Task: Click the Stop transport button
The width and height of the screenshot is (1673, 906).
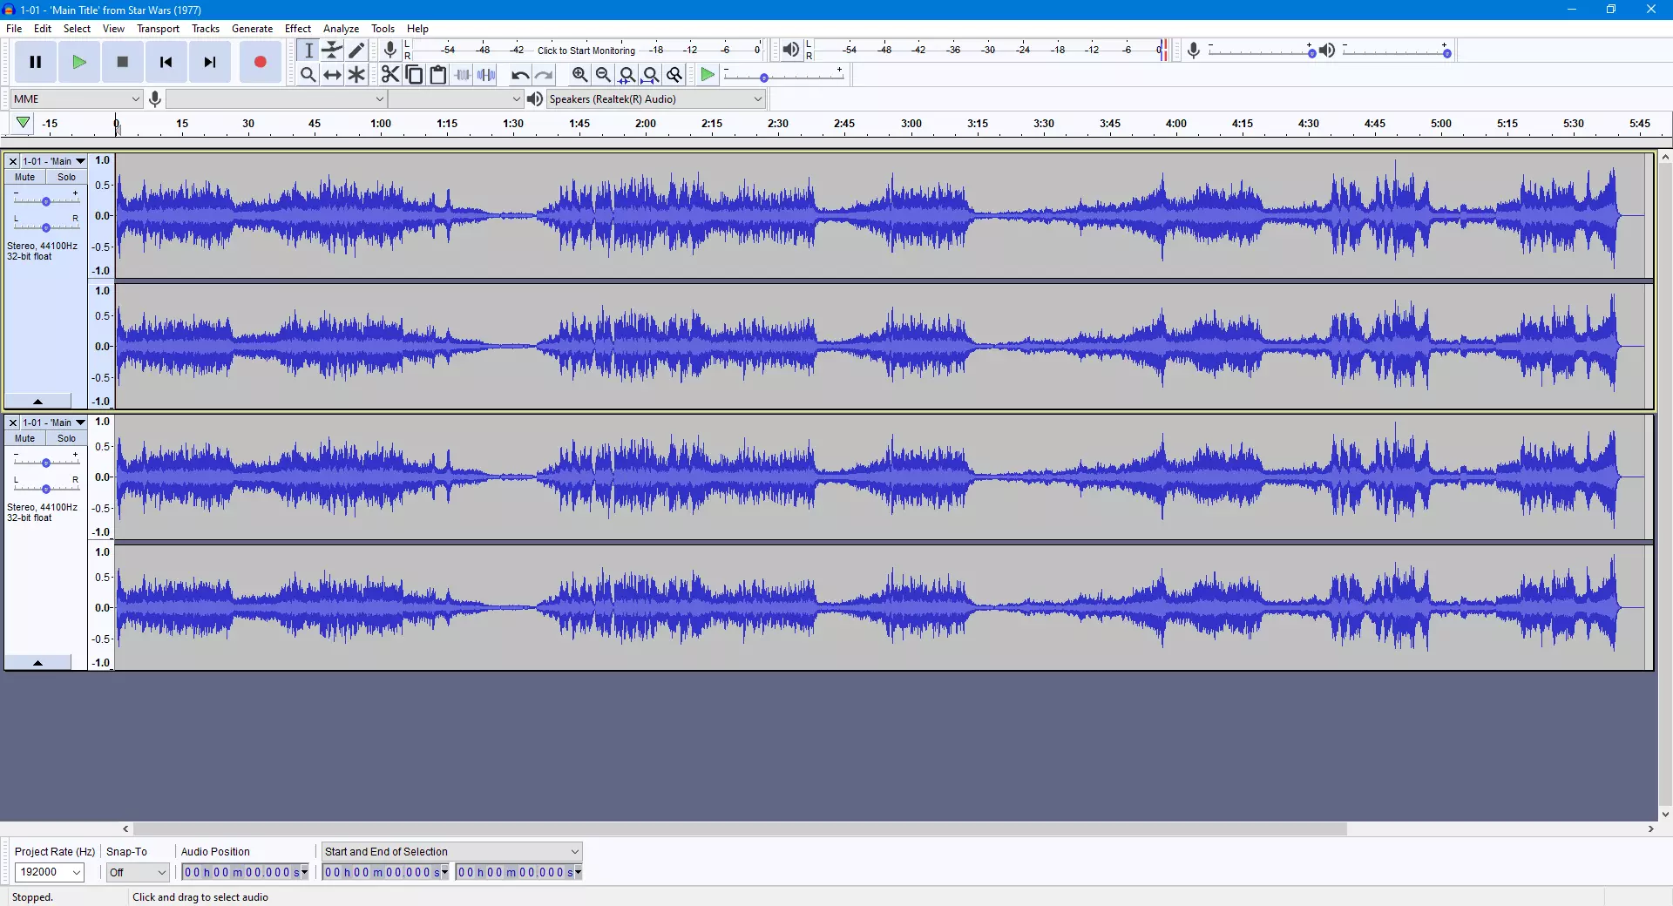Action: (123, 62)
